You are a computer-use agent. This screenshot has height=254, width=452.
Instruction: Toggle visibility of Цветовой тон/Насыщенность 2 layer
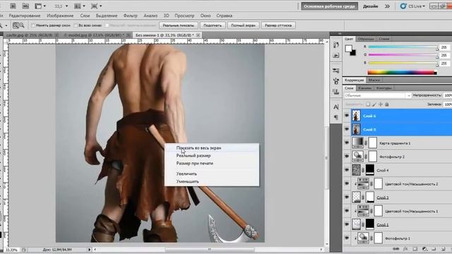click(347, 183)
